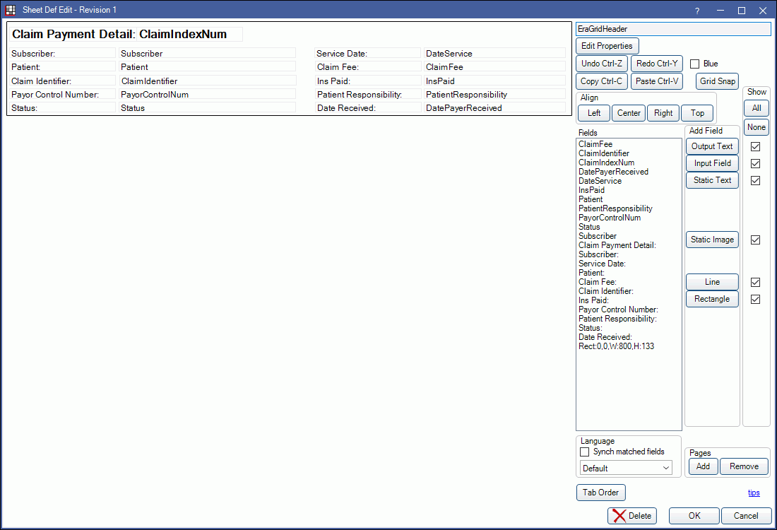Click the Grid Snap button
Viewport: 777px width, 530px height.
717,81
